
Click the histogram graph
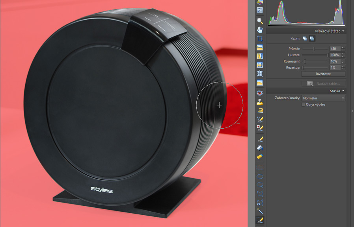(x=306, y=12)
